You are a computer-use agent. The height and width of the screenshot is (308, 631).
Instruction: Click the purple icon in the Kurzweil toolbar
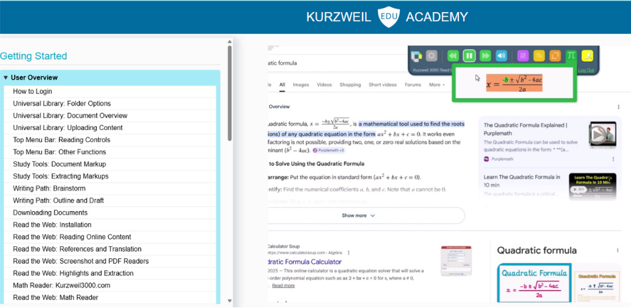[x=523, y=56]
